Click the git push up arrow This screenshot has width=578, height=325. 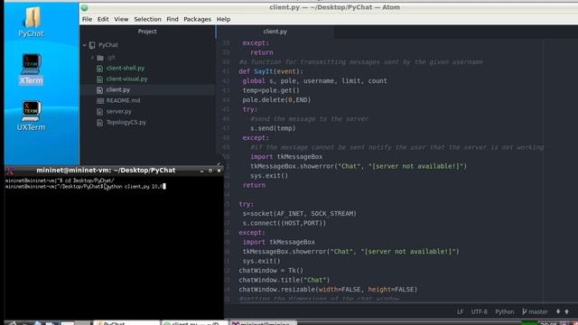click(566, 311)
